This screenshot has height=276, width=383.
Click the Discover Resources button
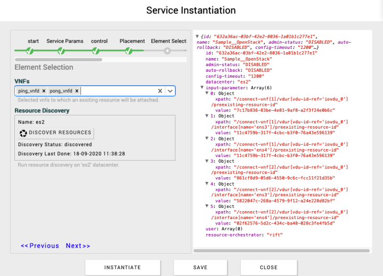55,132
